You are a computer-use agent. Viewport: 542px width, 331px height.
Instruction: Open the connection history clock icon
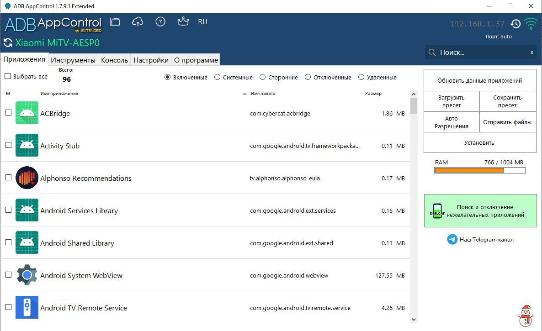[515, 23]
